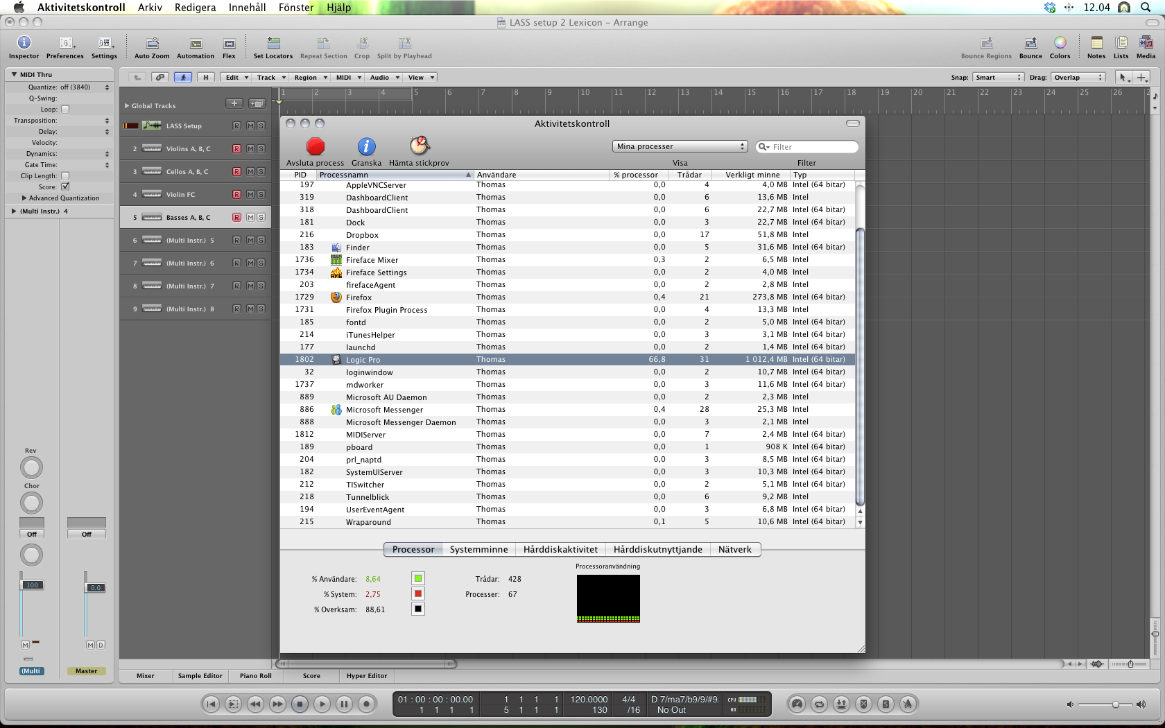Image resolution: width=1165 pixels, height=728 pixels.
Task: Expand Advanced Quantization section
Action: [x=24, y=198]
